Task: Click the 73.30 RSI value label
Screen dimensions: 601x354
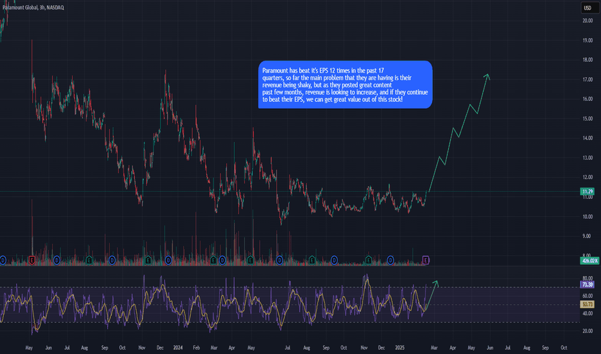Action: point(587,284)
